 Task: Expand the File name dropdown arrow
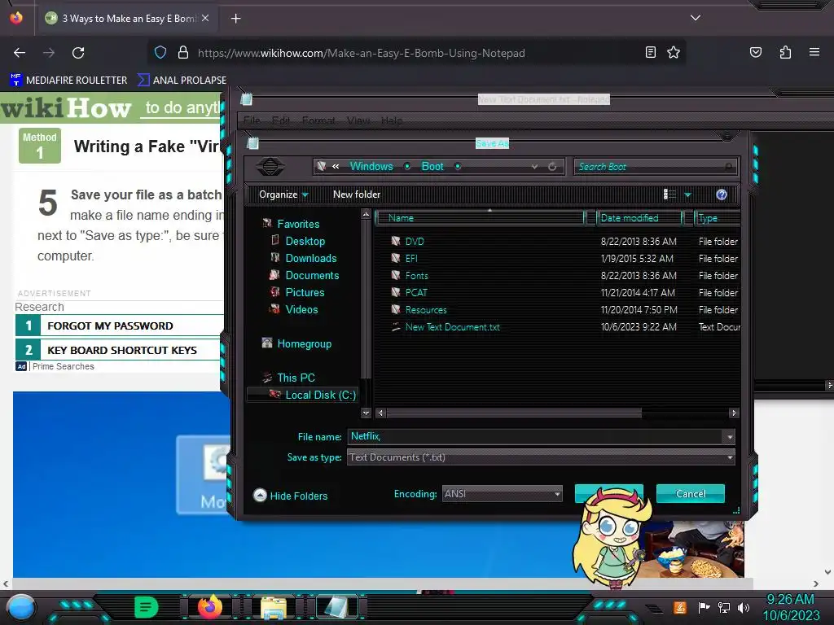click(x=730, y=437)
